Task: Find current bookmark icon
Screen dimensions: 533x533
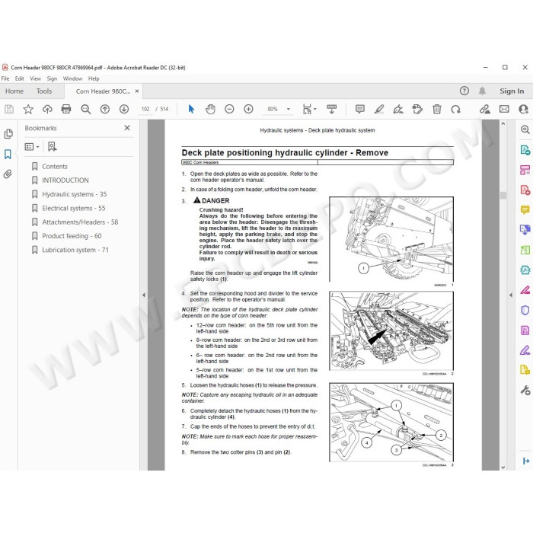Action: click(x=52, y=146)
